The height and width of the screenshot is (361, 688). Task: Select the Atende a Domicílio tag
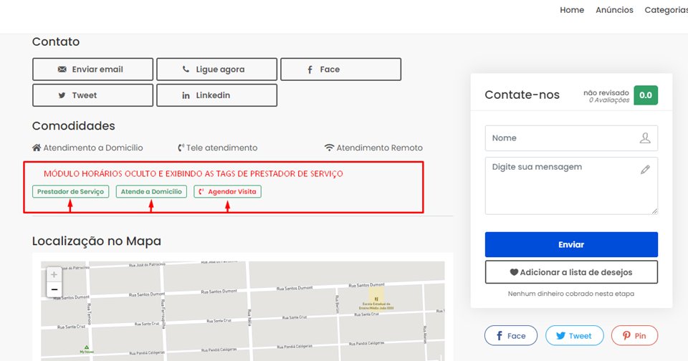tap(151, 192)
